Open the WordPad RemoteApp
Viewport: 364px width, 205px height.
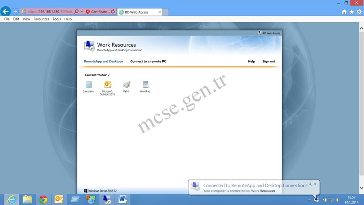(145, 87)
